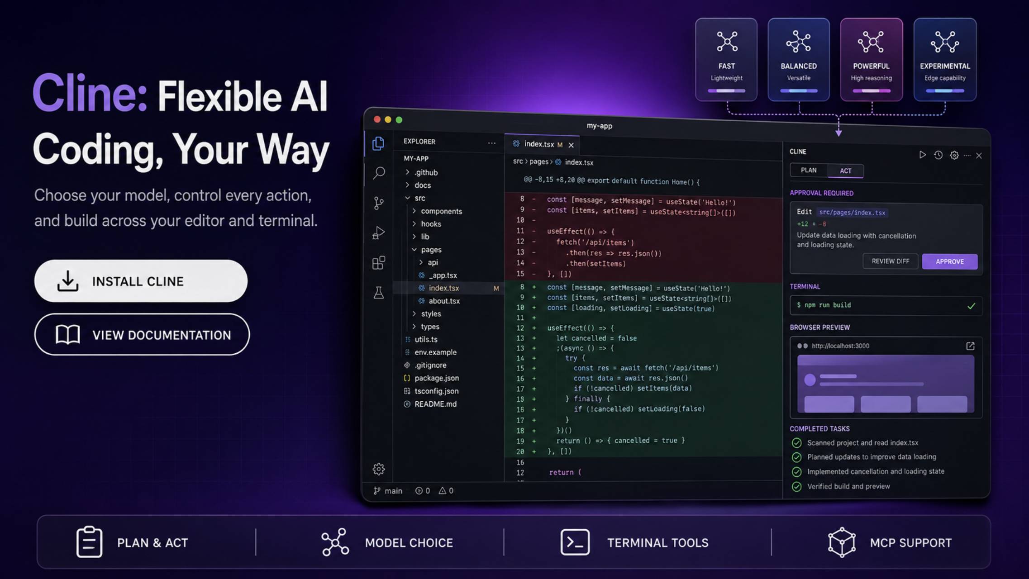The width and height of the screenshot is (1029, 579).
Task: Switch Cline to Act mode
Action: (x=846, y=171)
